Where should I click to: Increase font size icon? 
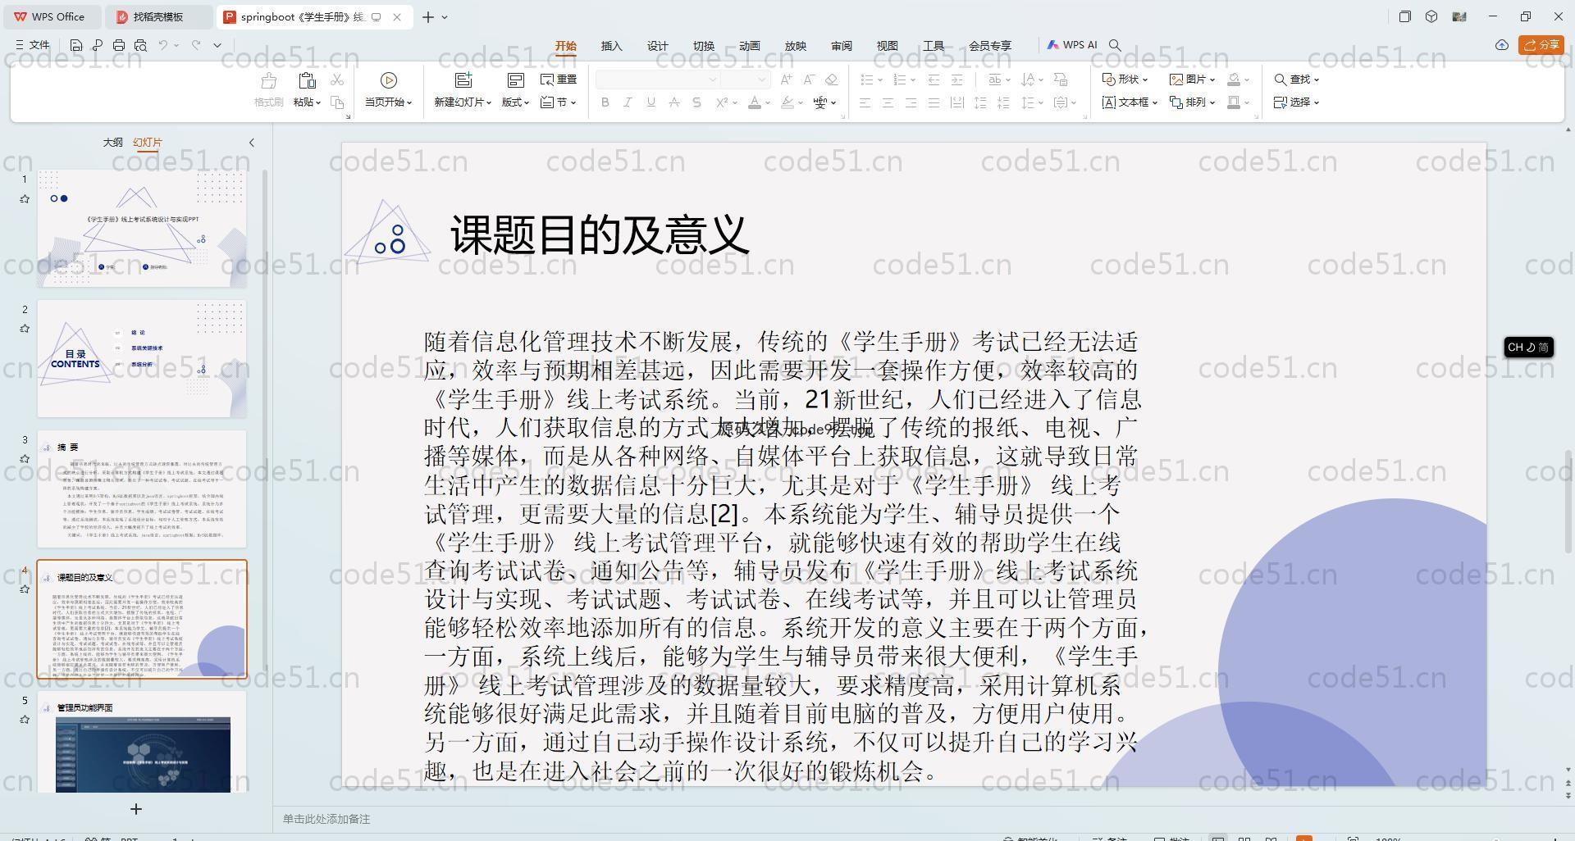click(787, 80)
